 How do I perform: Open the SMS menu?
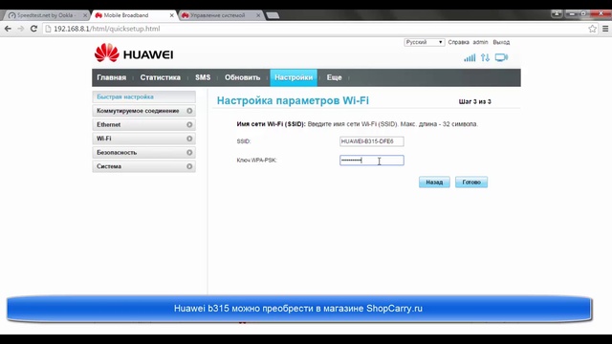click(203, 77)
